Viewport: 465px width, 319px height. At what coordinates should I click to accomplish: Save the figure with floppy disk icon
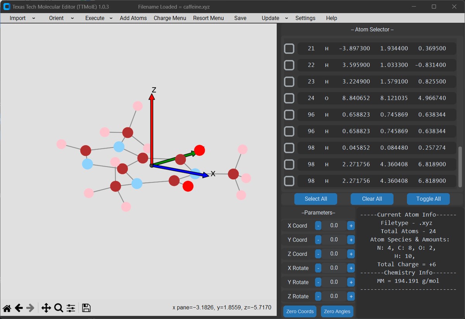(86, 308)
